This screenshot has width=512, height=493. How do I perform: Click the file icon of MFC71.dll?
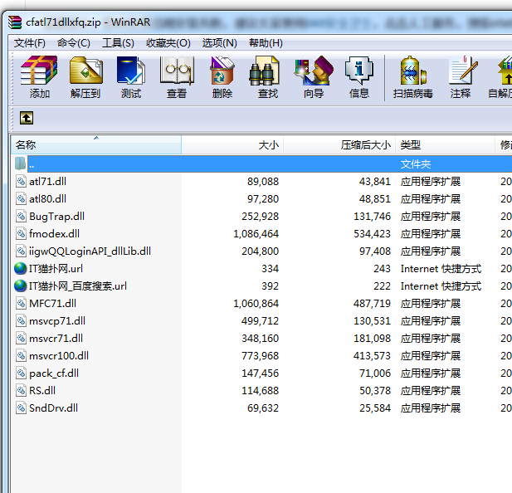click(21, 303)
